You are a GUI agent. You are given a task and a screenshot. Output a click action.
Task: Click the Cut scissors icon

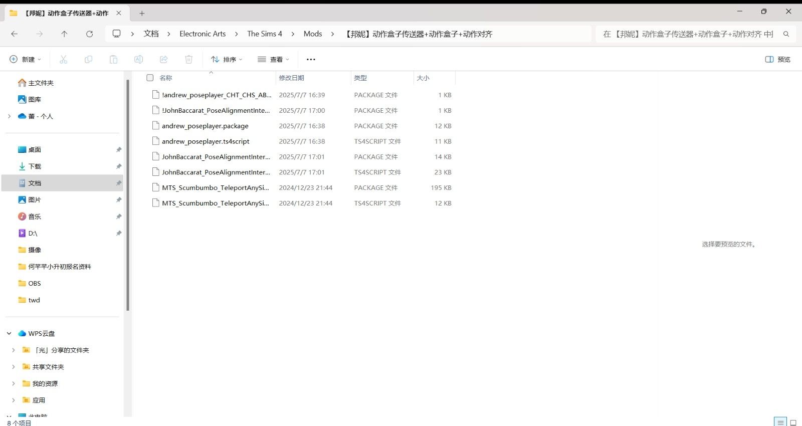[x=63, y=59]
